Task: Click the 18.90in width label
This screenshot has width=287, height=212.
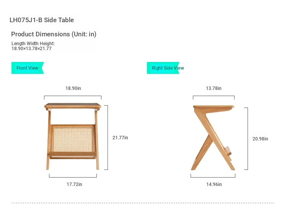Action: (x=73, y=88)
